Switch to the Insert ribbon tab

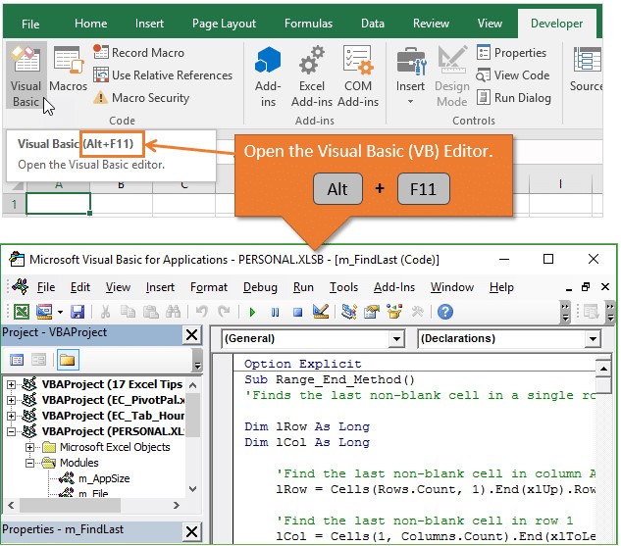tap(149, 24)
